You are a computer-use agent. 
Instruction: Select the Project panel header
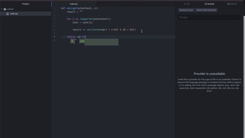click(x=26, y=4)
